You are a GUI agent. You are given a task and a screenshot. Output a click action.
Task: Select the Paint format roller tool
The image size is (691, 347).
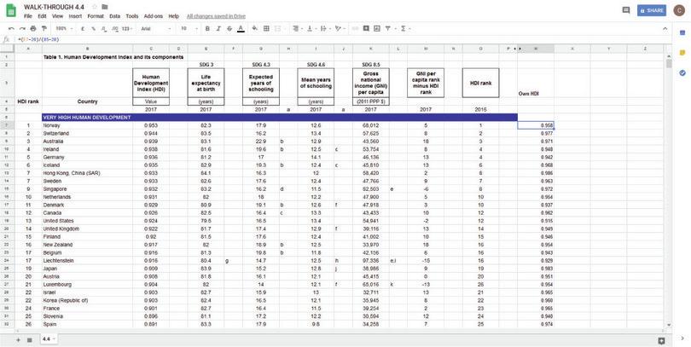44,29
